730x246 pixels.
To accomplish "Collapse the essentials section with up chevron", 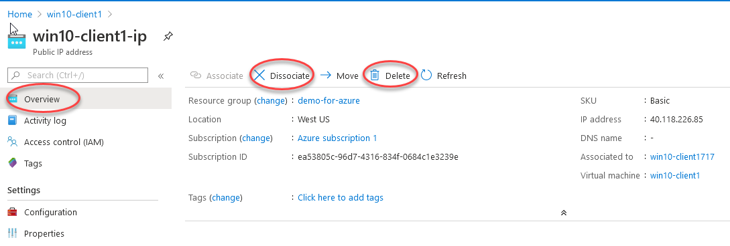I will [x=564, y=213].
